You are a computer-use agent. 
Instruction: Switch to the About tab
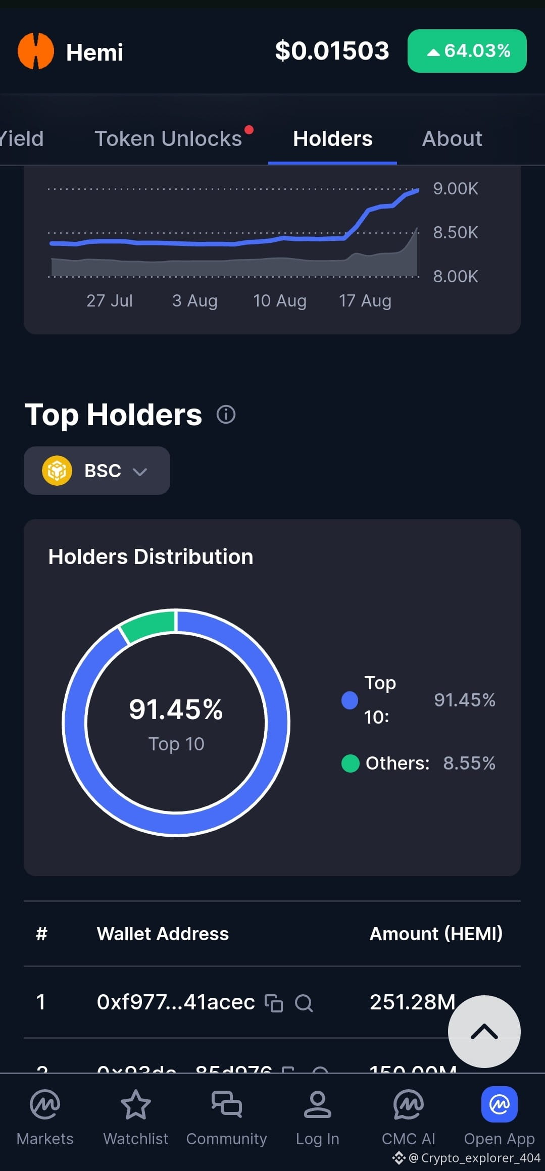(452, 139)
